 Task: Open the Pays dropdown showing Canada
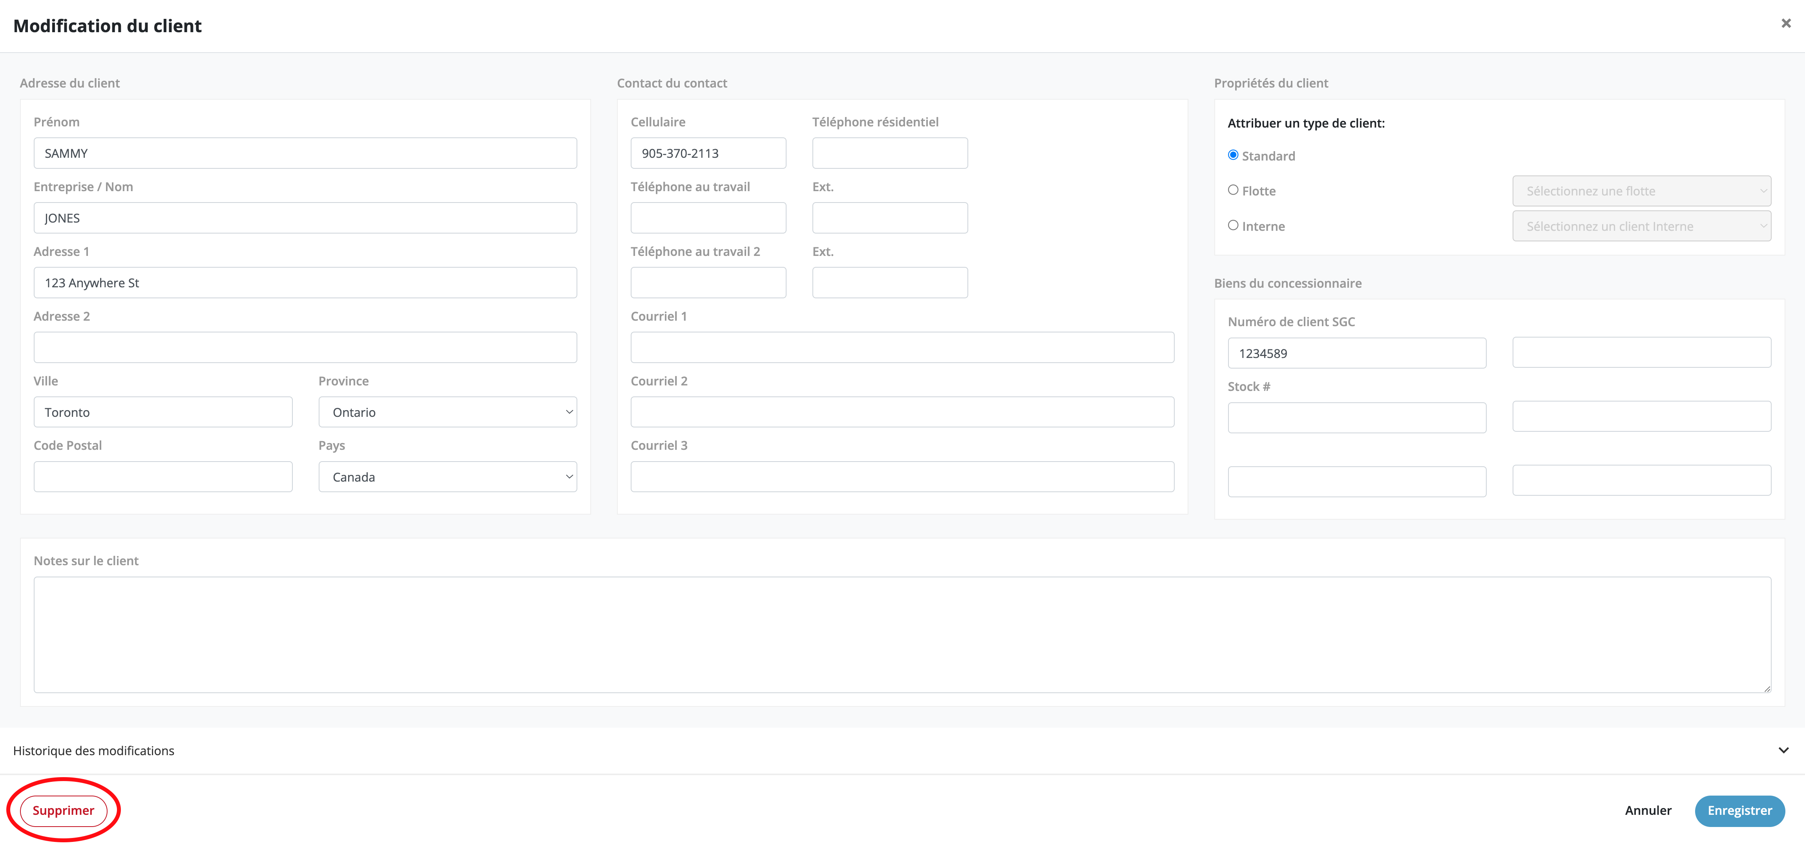point(447,476)
